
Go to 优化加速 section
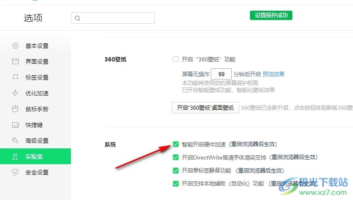[x=35, y=93]
